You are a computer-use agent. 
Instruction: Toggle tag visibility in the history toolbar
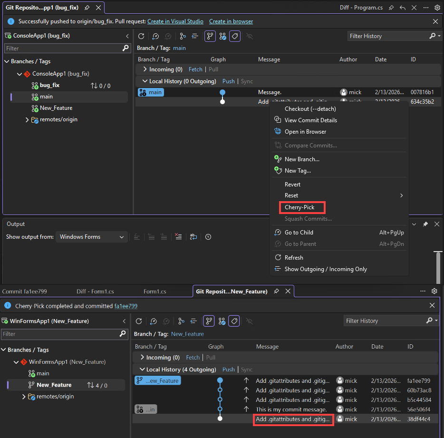coord(234,36)
